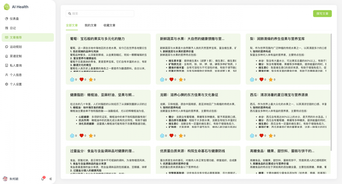Open the 梨：润肺清燥 article title
The height and width of the screenshot is (184, 342).
point(277,39)
